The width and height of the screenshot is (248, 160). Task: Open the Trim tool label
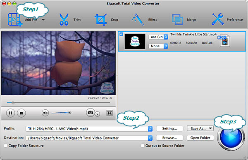[x=77, y=20]
